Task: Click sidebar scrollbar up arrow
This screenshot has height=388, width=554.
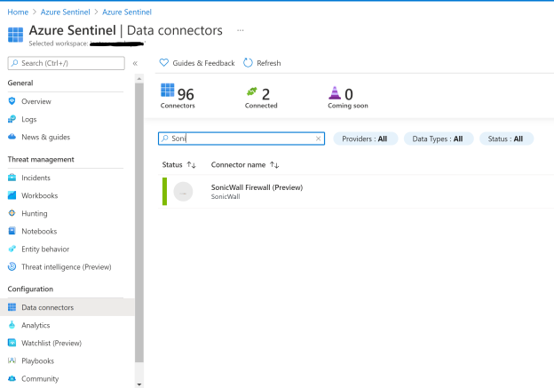Action: [139, 78]
